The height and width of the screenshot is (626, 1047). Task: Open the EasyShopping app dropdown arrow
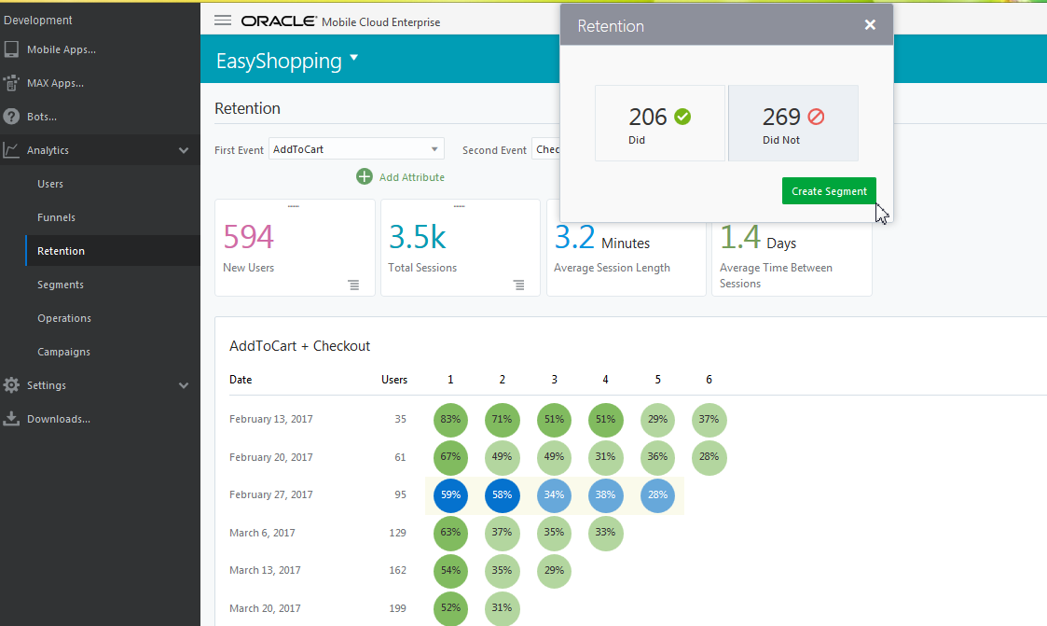click(x=354, y=58)
